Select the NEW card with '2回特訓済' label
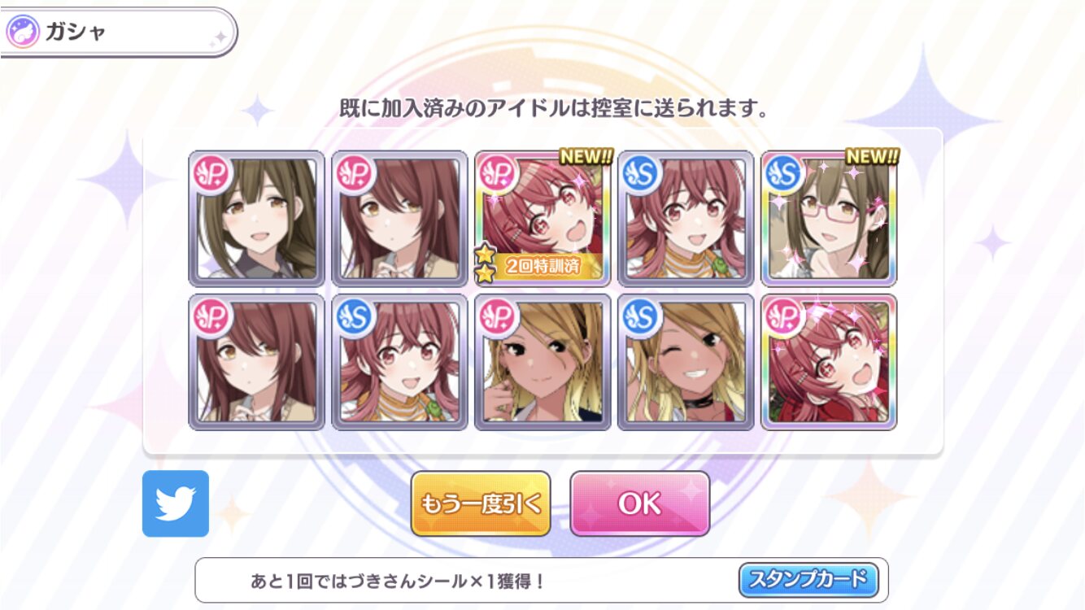Screen dimensions: 1085x610 542,219
